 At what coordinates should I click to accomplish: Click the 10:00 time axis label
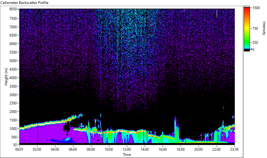[109, 149]
